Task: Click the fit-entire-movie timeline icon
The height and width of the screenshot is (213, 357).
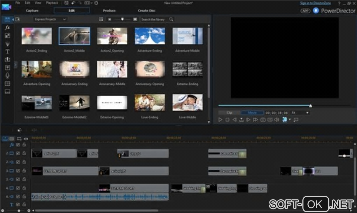Action: pyautogui.click(x=26, y=139)
